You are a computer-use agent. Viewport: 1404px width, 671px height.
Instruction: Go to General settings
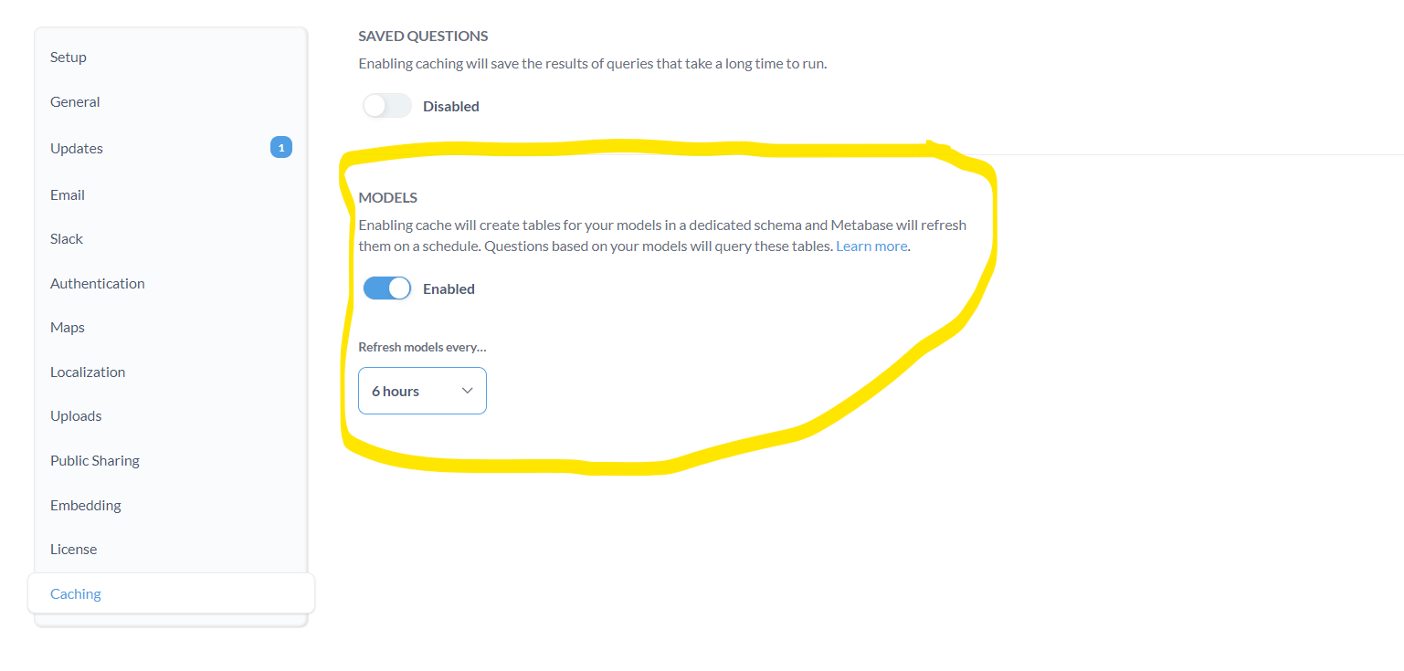tap(171, 101)
